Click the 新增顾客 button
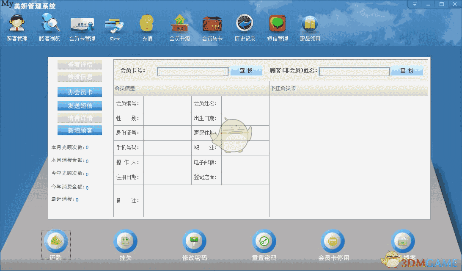This screenshot has height=271, width=462. (80, 130)
